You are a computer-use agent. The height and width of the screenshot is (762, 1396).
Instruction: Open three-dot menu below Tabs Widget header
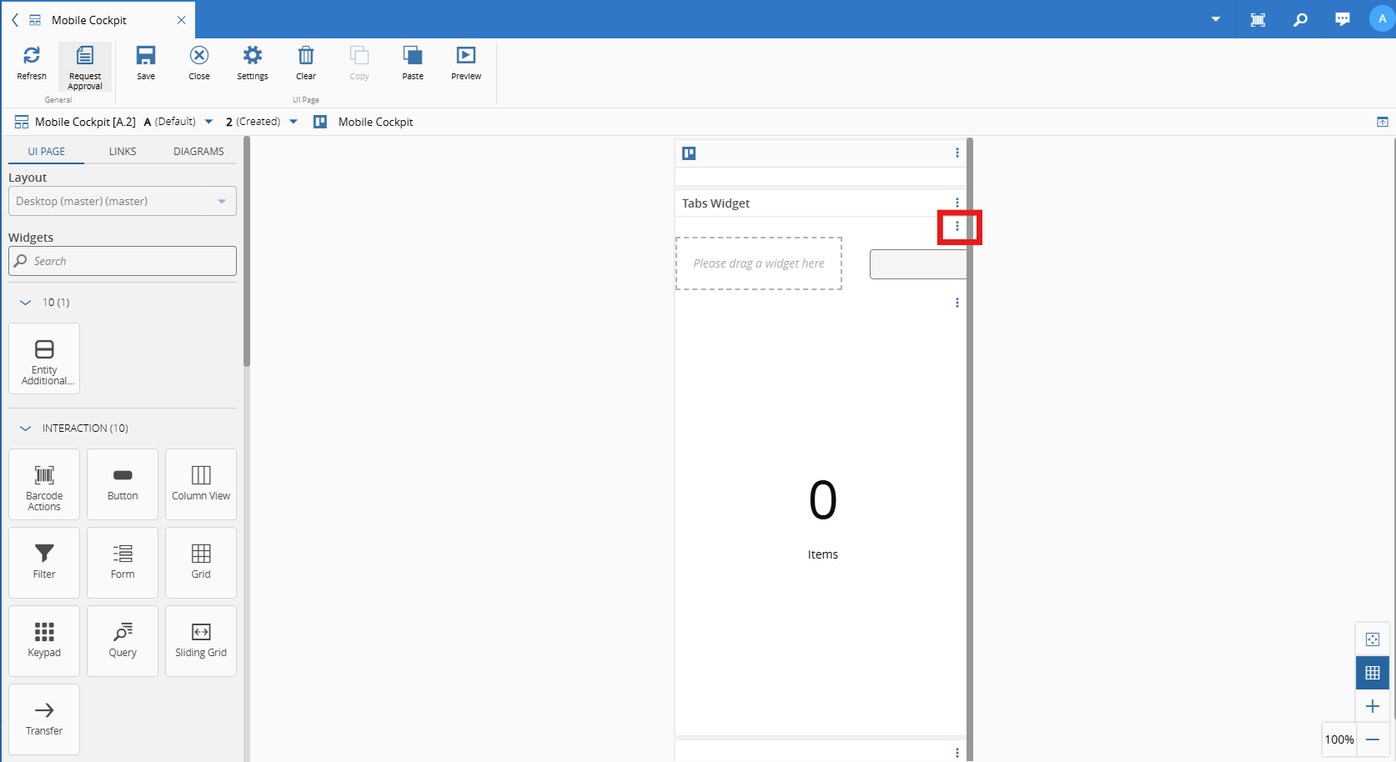click(x=957, y=226)
